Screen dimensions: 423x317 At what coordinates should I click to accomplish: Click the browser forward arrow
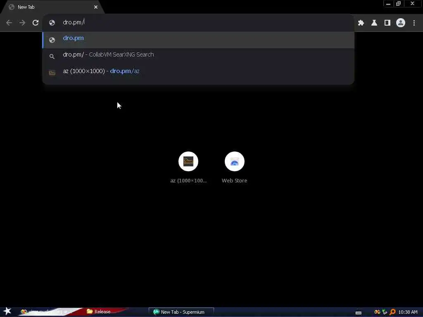pyautogui.click(x=22, y=23)
